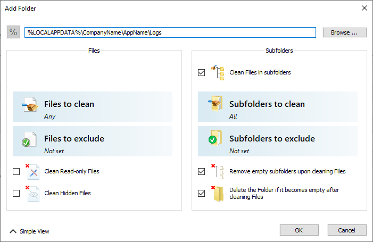Uncheck Clean Files in subfolders
The width and height of the screenshot is (373, 242).
click(201, 72)
